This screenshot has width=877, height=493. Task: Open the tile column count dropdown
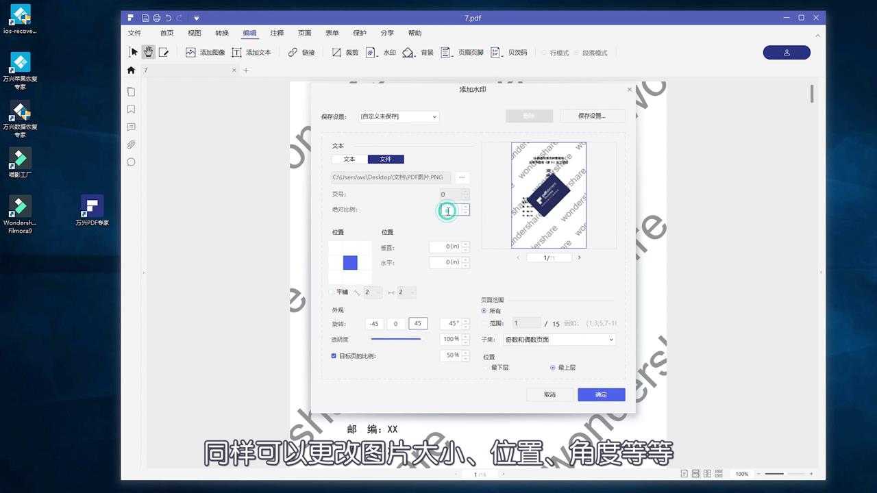406,292
